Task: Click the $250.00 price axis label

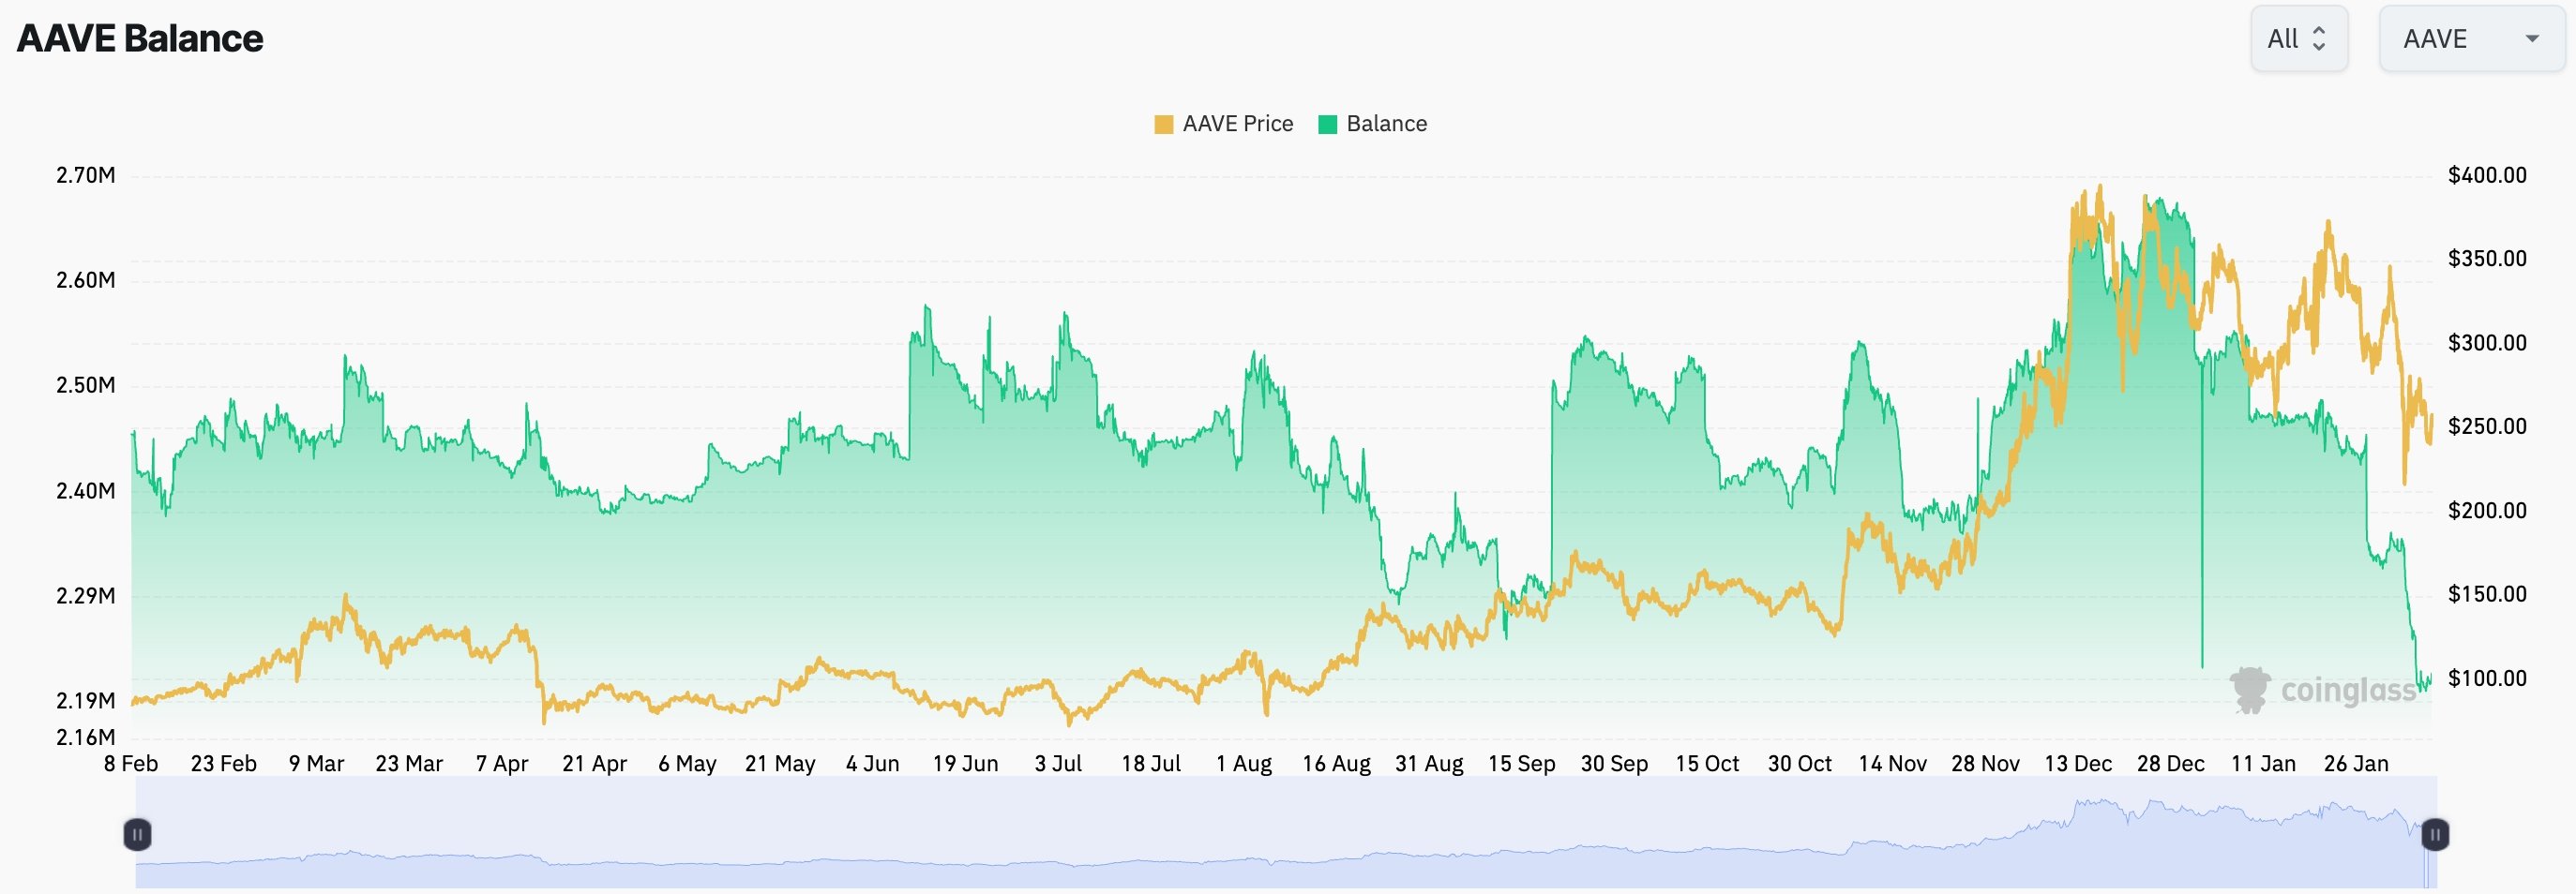Action: tap(2487, 425)
